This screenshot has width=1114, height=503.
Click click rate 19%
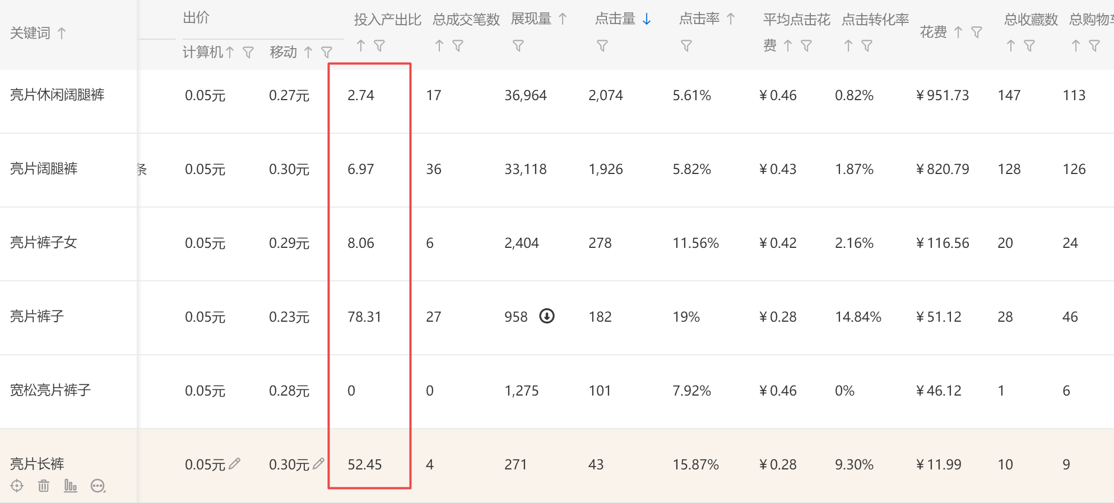coord(686,317)
